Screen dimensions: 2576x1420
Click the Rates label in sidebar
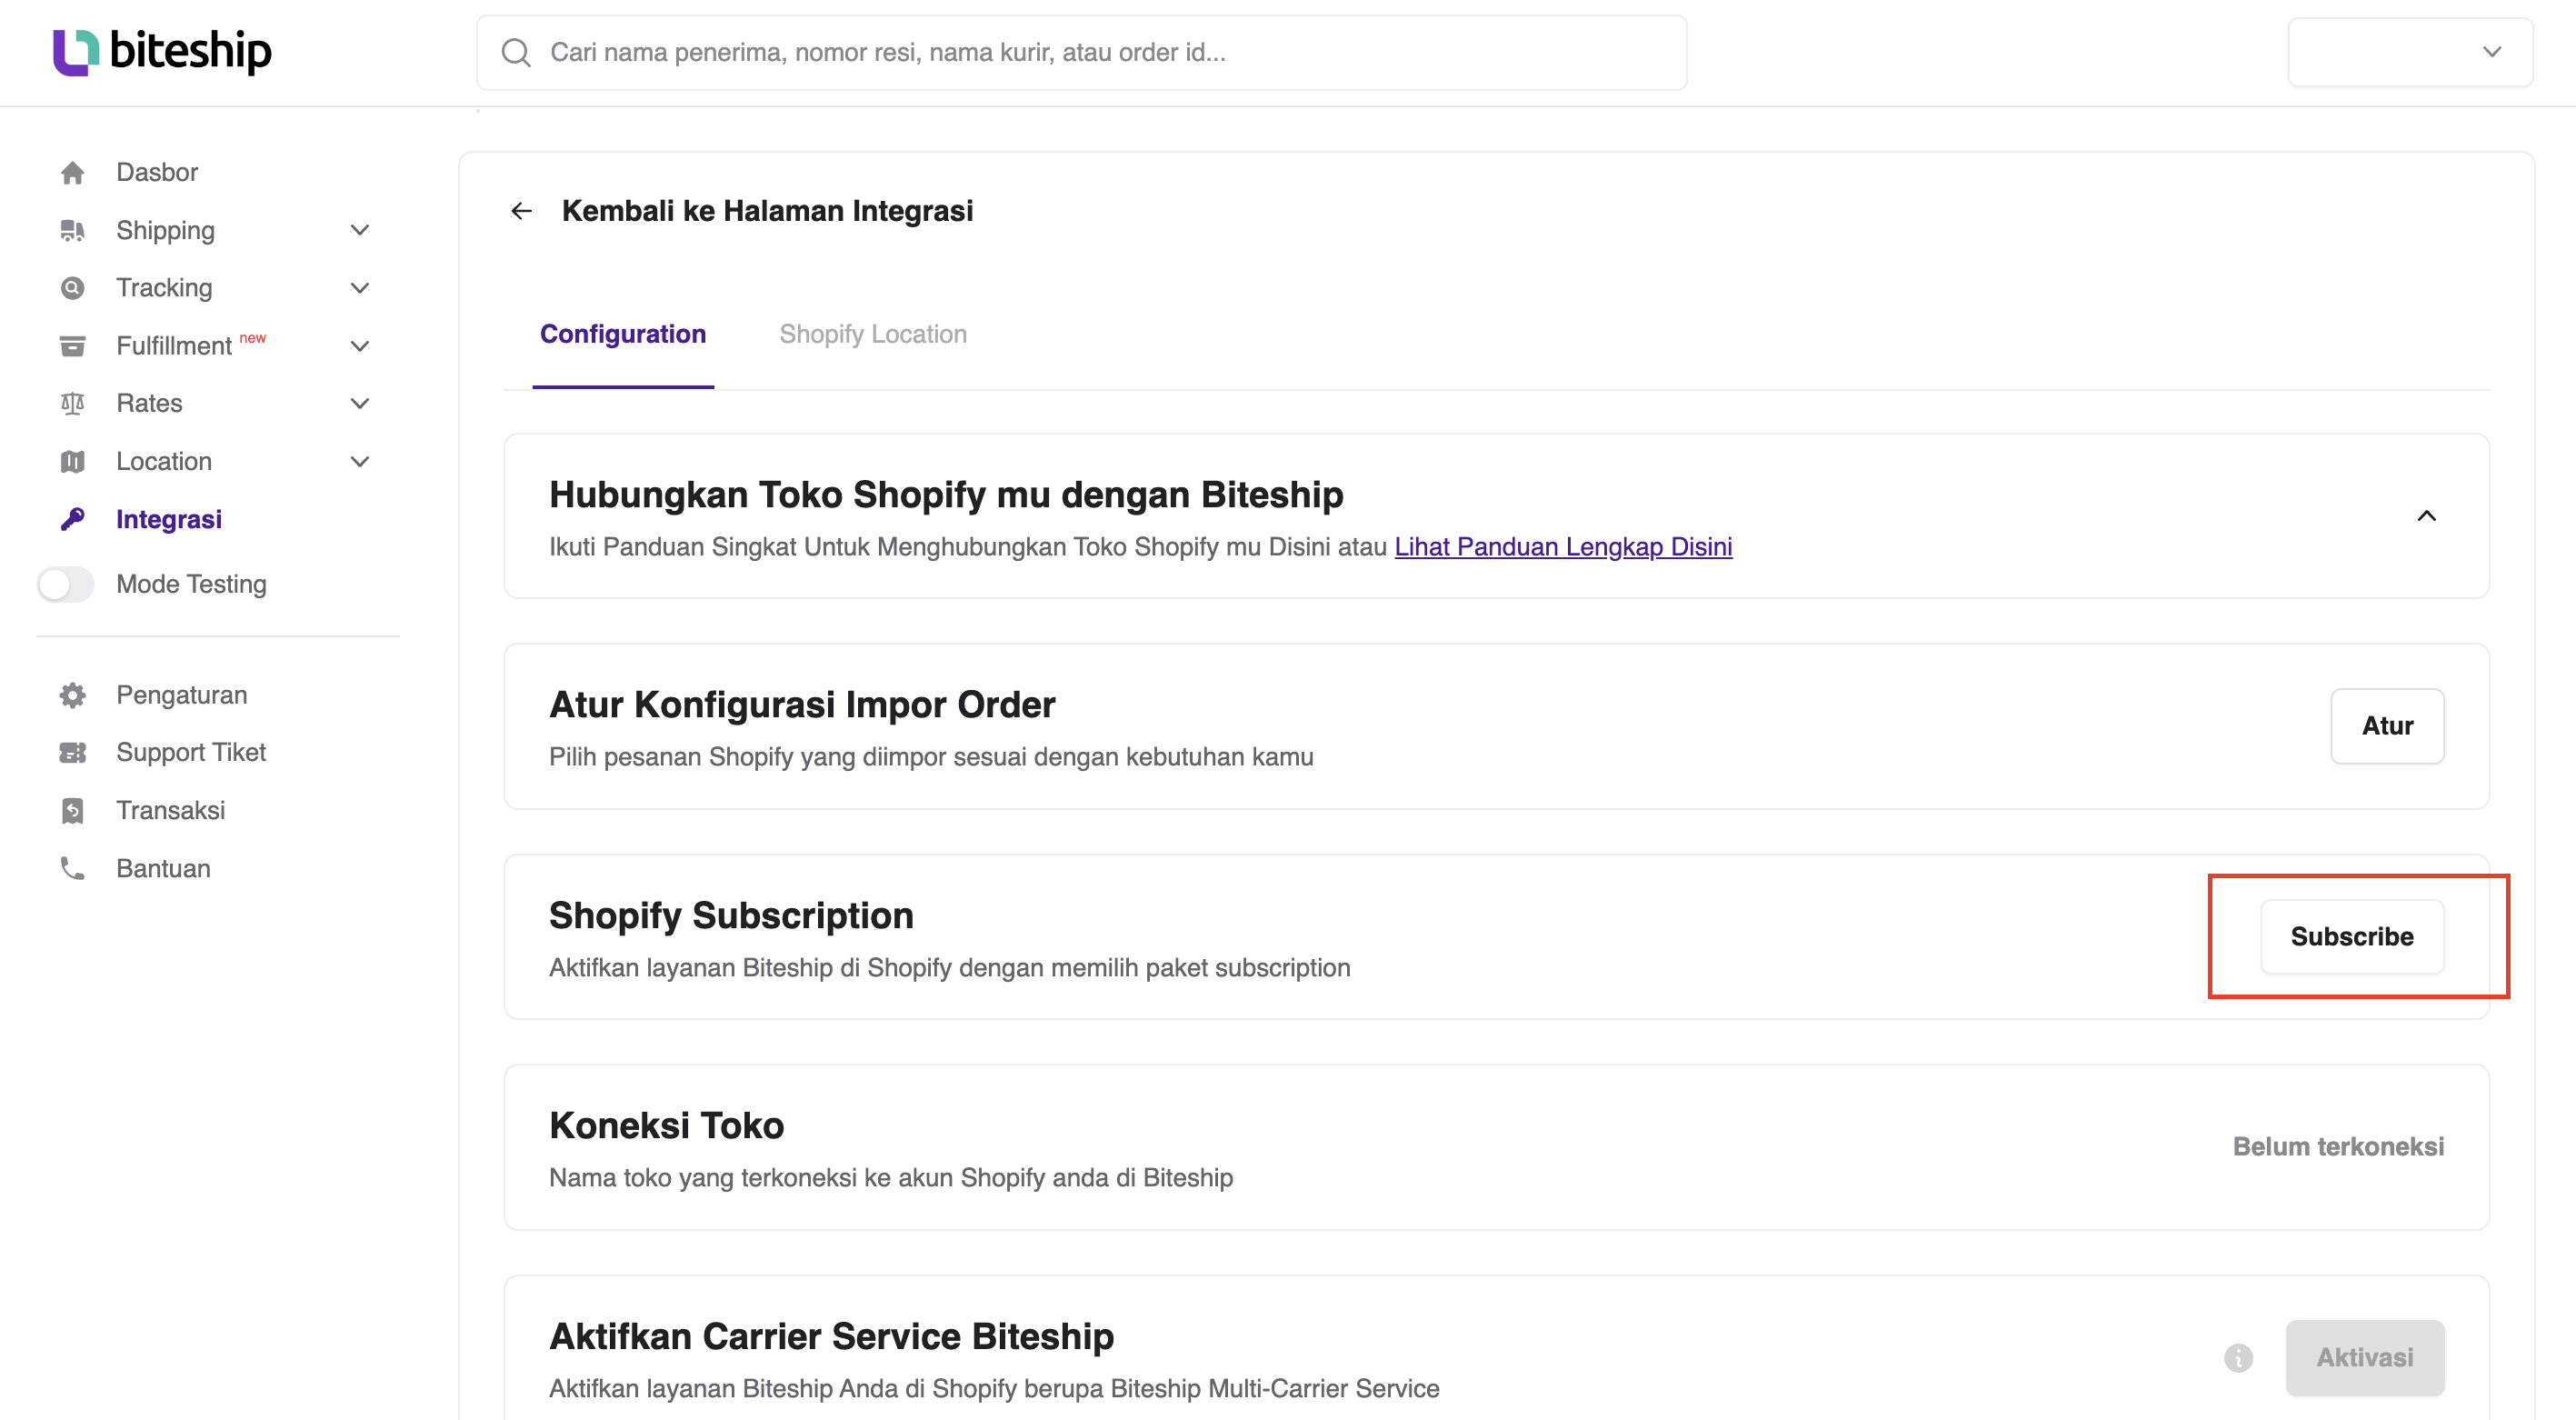(x=149, y=403)
